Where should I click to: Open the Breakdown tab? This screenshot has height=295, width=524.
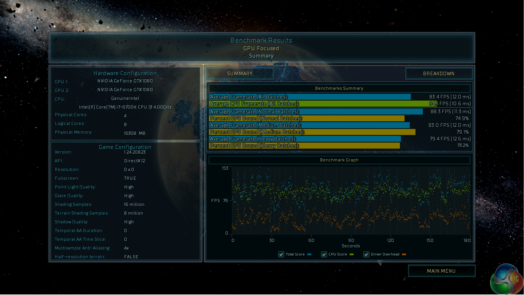click(x=439, y=74)
